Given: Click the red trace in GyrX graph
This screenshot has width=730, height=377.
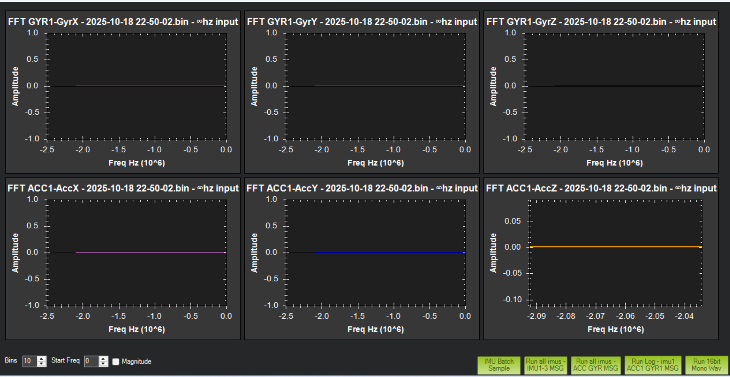Looking at the screenshot, I should (x=150, y=86).
